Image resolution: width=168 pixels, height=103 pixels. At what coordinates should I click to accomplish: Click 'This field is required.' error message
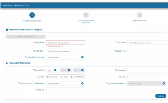[55, 46]
